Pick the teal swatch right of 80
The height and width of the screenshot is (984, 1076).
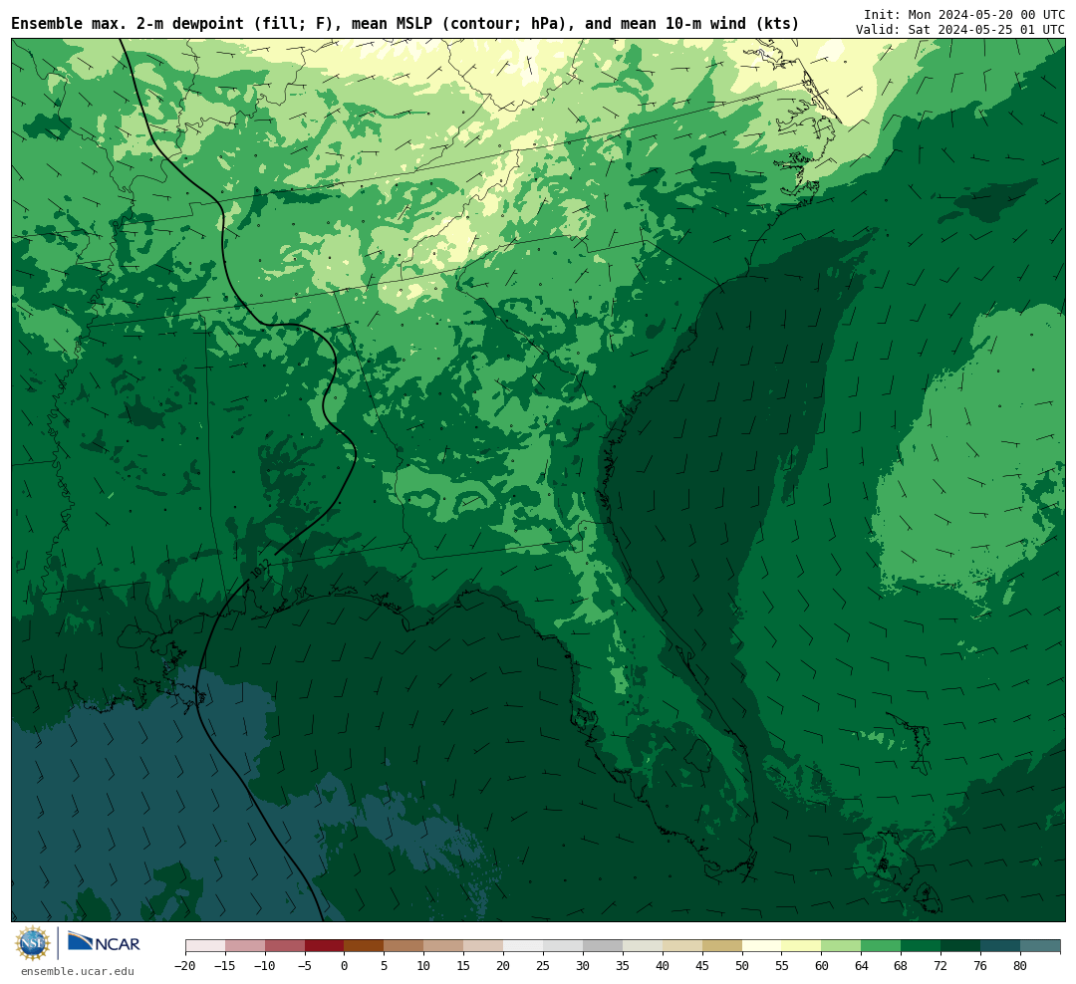click(x=1040, y=945)
